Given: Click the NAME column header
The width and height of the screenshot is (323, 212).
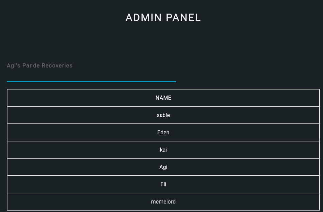Looking at the screenshot, I should point(163,98).
